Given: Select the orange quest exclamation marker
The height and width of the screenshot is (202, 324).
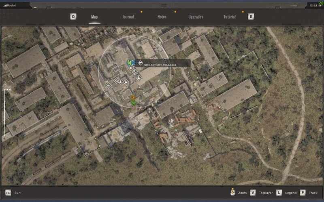Looking at the screenshot, I should click(x=133, y=98).
